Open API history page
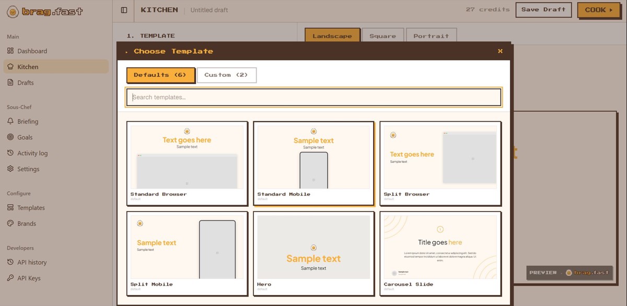The height and width of the screenshot is (306, 627). point(56,262)
